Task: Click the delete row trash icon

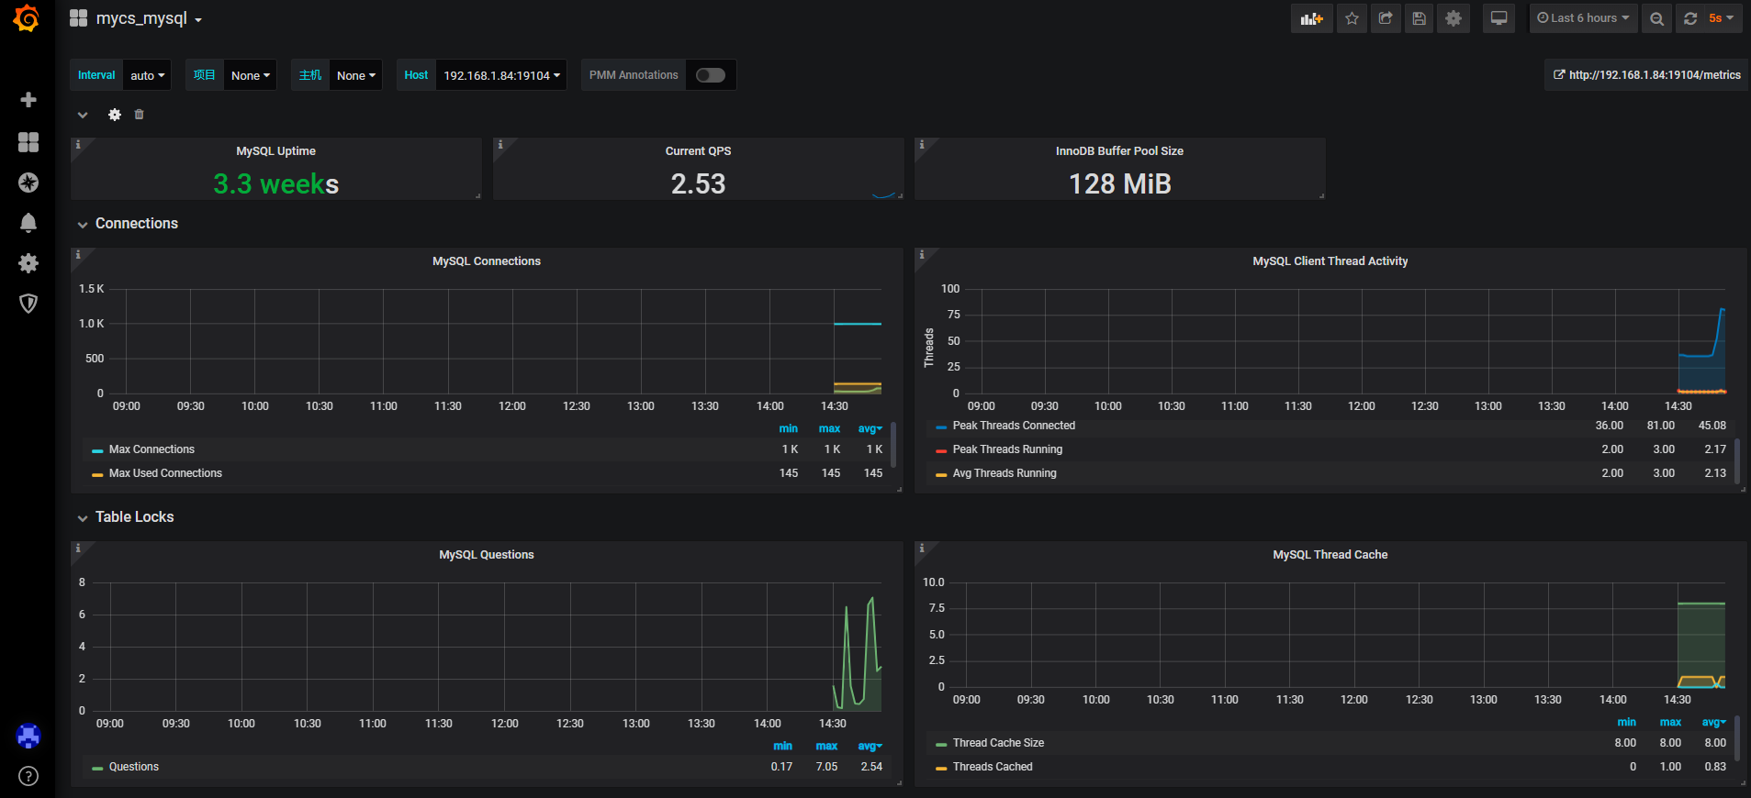Action: [x=140, y=115]
